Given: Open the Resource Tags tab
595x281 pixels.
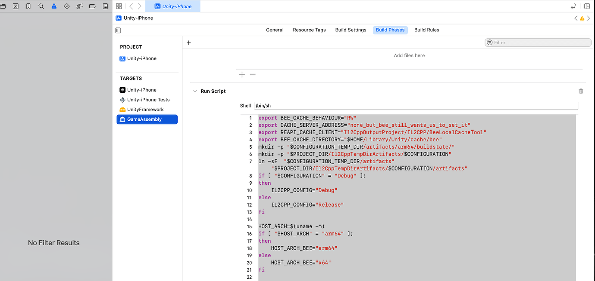Looking at the screenshot, I should pos(309,30).
